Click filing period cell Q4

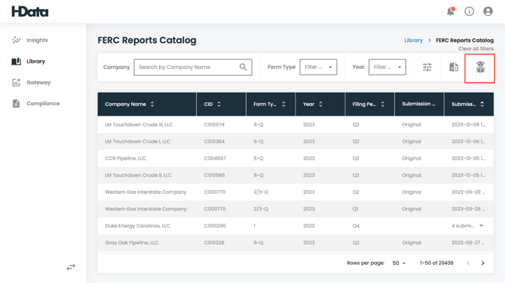356,226
